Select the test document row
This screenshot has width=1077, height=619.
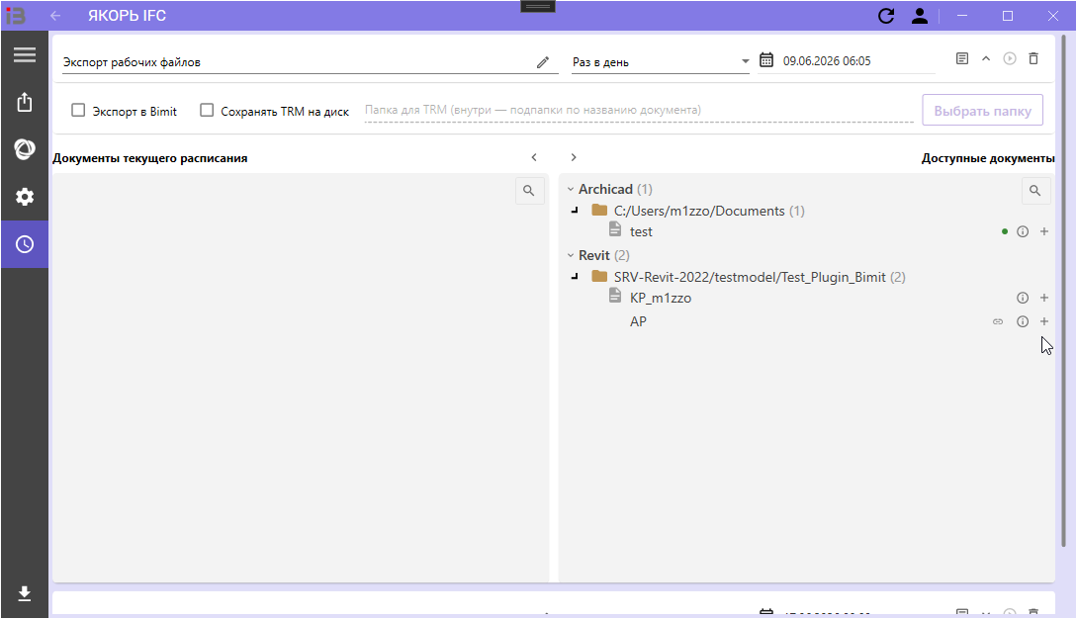(807, 231)
